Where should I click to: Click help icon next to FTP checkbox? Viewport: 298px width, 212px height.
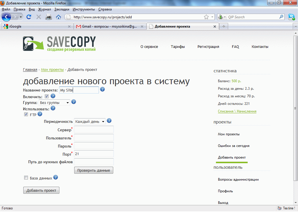40,114
